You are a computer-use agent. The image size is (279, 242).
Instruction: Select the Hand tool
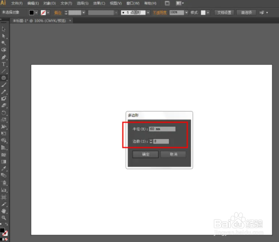(x=4, y=211)
